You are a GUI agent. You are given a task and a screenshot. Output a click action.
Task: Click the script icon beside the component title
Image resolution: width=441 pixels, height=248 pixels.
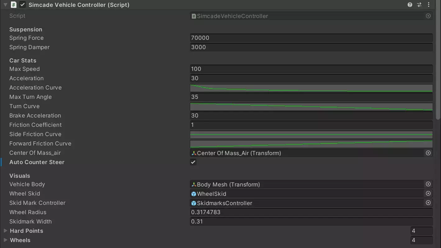point(14,5)
